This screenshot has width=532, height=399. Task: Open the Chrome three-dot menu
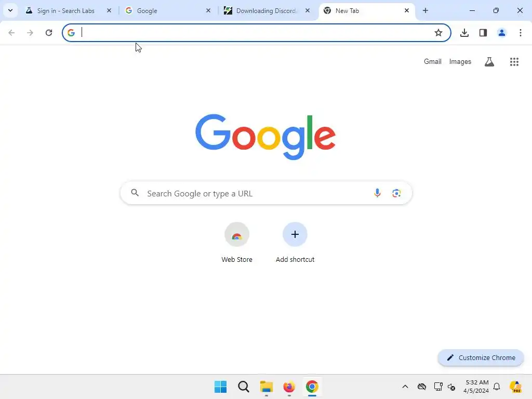[x=521, y=33]
